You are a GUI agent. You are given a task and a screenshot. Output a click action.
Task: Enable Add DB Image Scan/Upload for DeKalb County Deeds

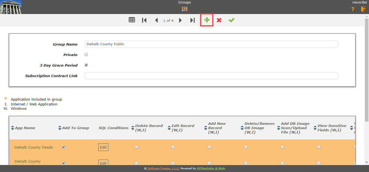(282, 147)
